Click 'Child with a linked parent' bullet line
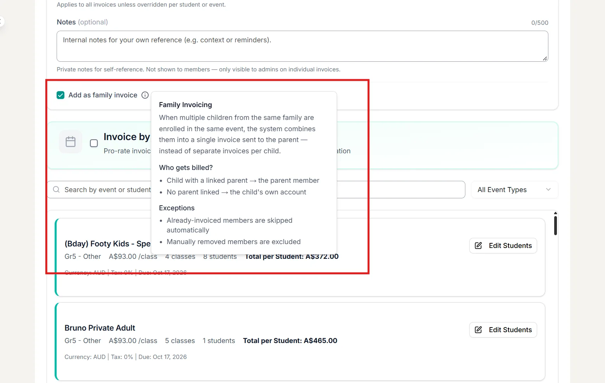 [243, 180]
